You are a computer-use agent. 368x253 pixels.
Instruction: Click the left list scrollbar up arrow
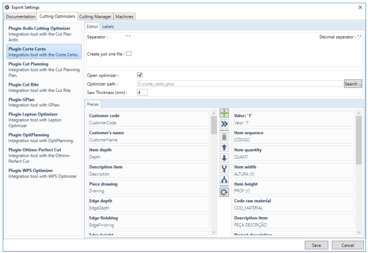click(x=214, y=113)
